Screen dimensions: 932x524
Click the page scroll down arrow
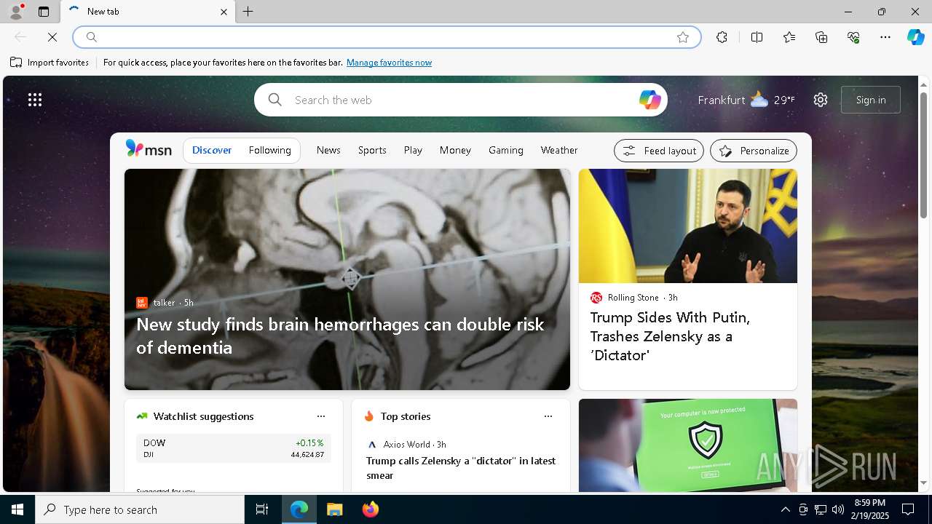tap(923, 483)
